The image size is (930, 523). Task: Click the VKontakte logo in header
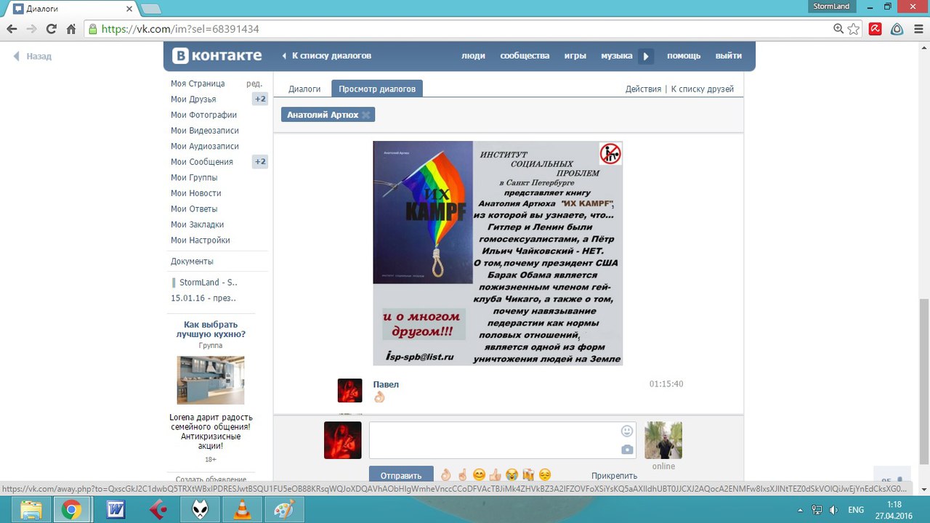(217, 56)
